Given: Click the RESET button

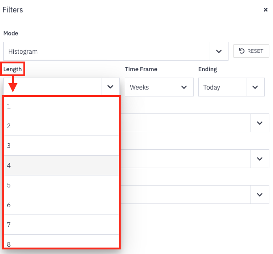Looking at the screenshot, I should 251,51.
